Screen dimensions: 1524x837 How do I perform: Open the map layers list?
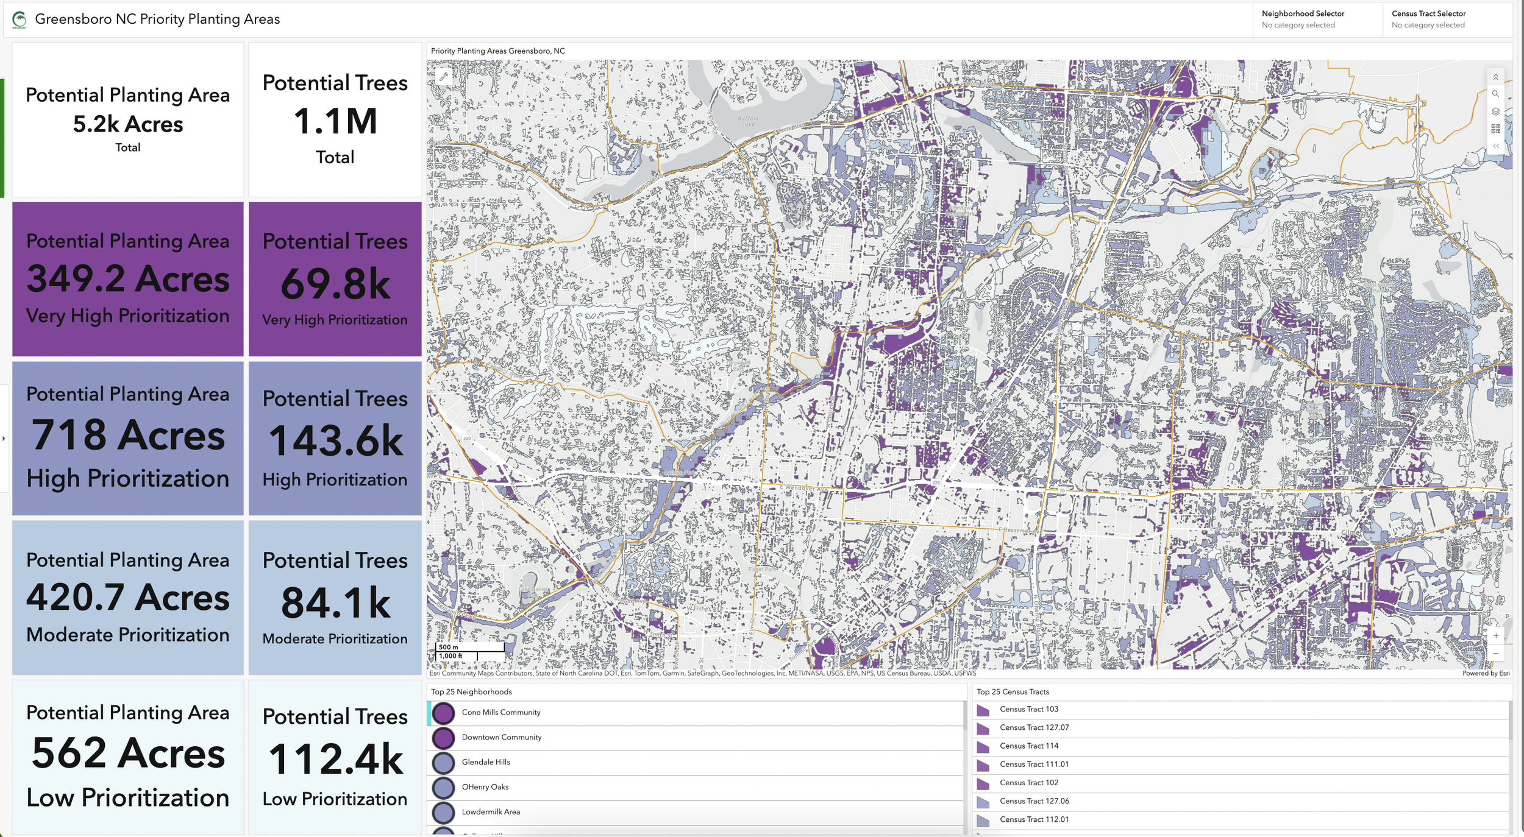click(1495, 111)
